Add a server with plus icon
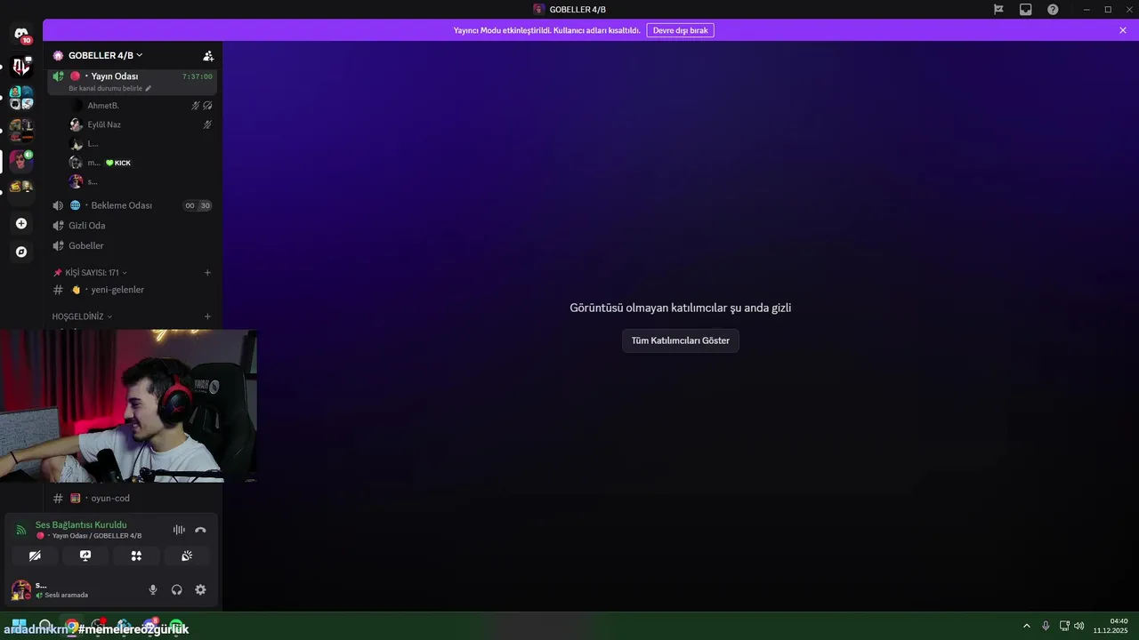 (21, 223)
